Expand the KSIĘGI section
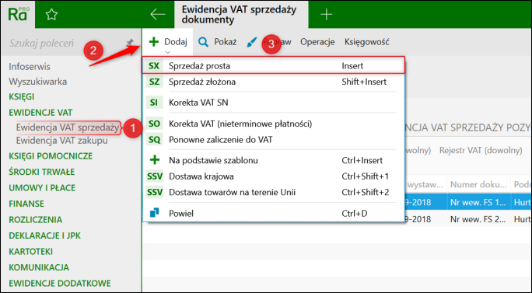The height and width of the screenshot is (293, 532). (x=21, y=96)
